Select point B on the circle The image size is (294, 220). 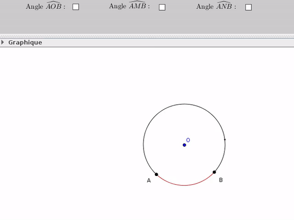pos(214,172)
